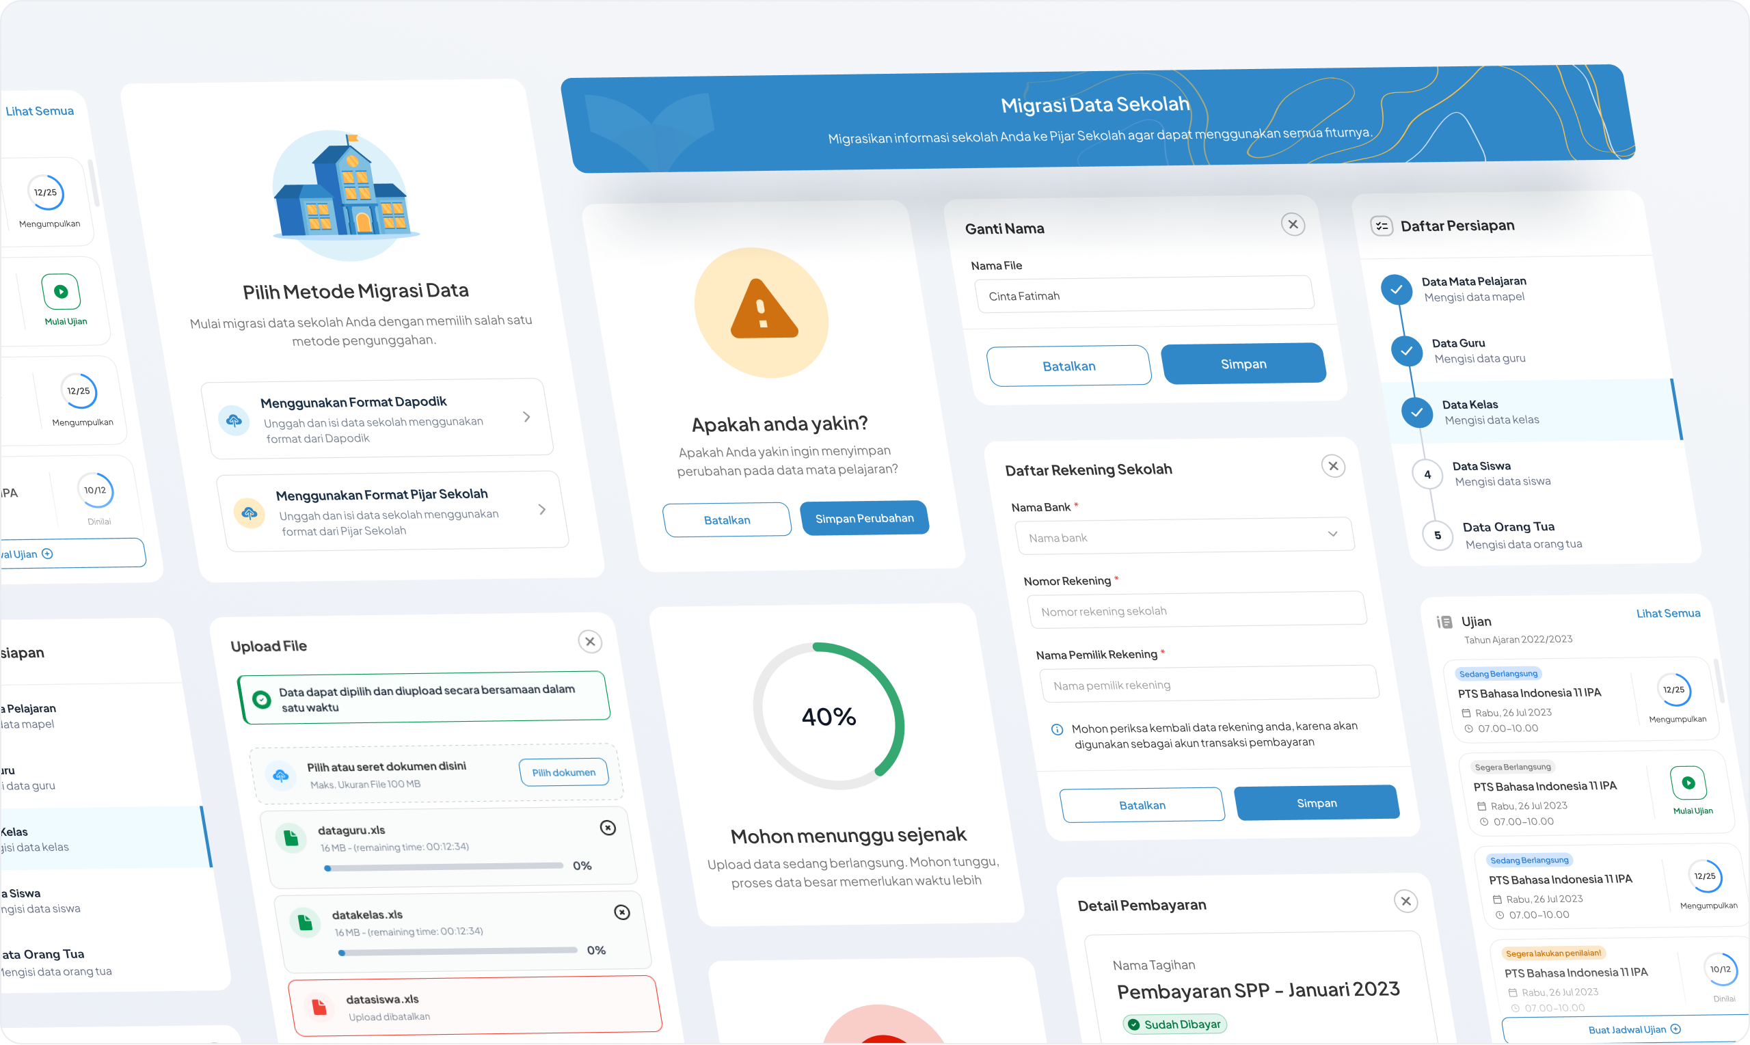Click the cloud upload icon in dropzone

pyautogui.click(x=281, y=776)
